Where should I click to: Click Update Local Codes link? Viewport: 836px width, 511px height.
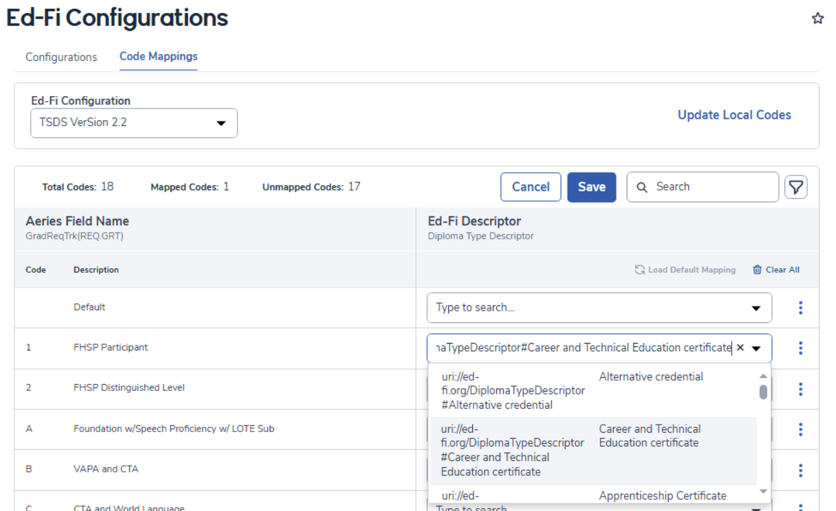tap(734, 115)
